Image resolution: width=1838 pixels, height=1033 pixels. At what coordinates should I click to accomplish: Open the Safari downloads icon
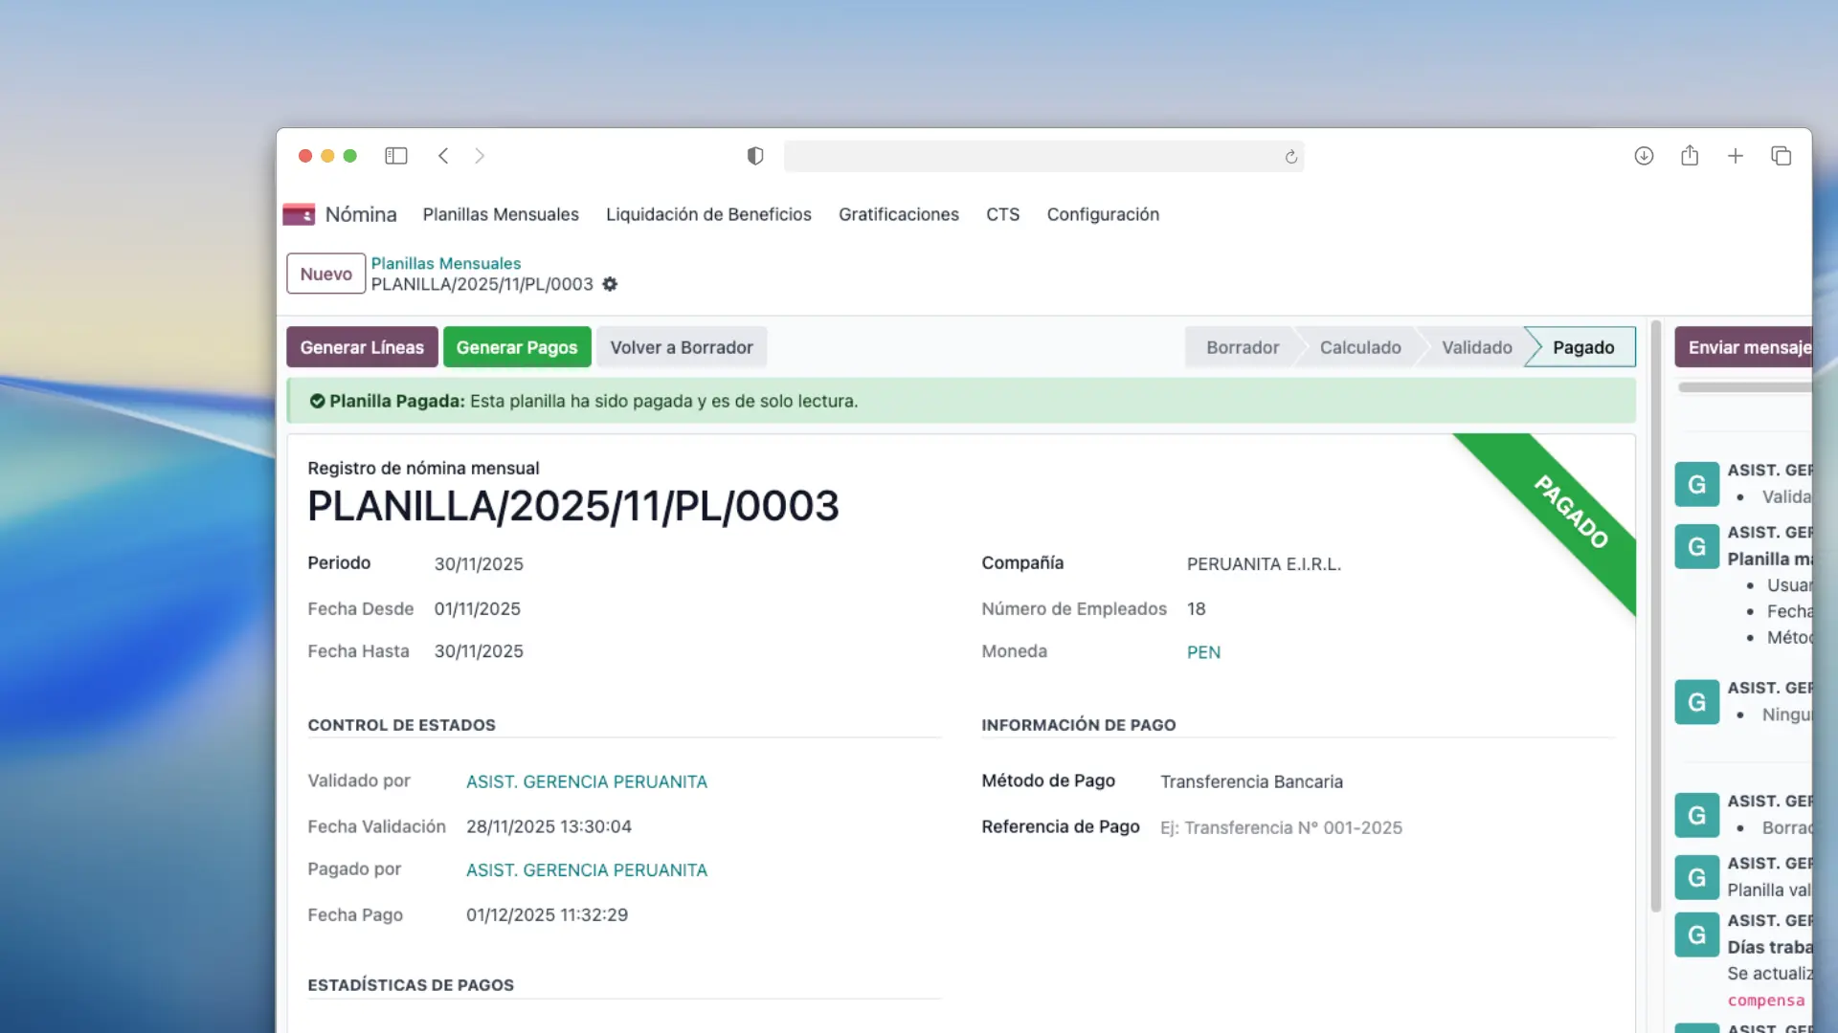point(1644,156)
